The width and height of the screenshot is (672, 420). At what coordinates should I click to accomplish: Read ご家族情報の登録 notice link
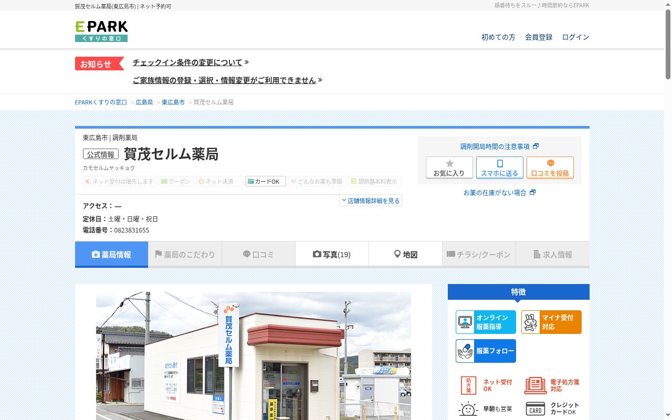click(227, 80)
